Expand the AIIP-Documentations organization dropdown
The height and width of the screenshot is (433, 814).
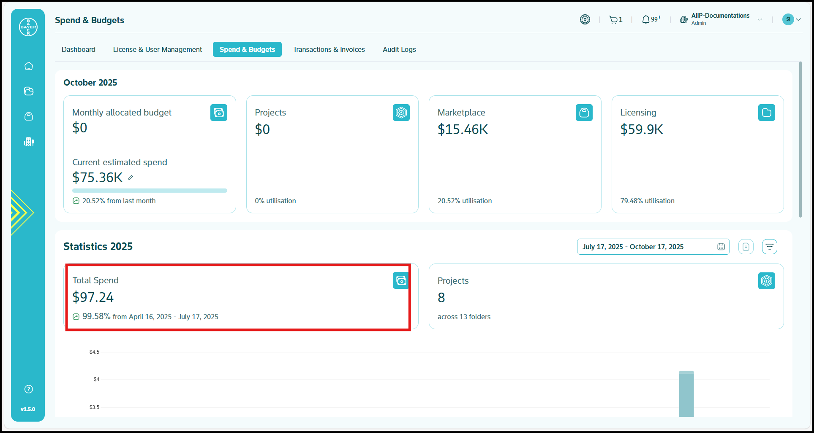pyautogui.click(x=760, y=19)
